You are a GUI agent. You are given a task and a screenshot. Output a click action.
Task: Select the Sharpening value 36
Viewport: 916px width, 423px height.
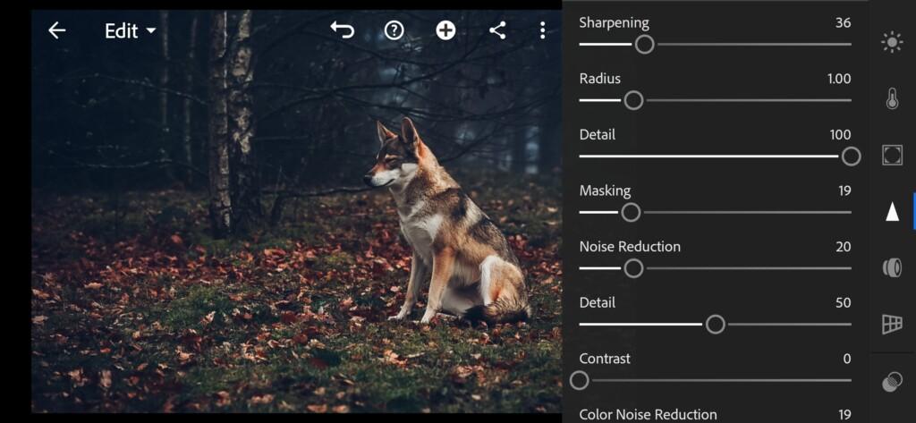coord(843,22)
